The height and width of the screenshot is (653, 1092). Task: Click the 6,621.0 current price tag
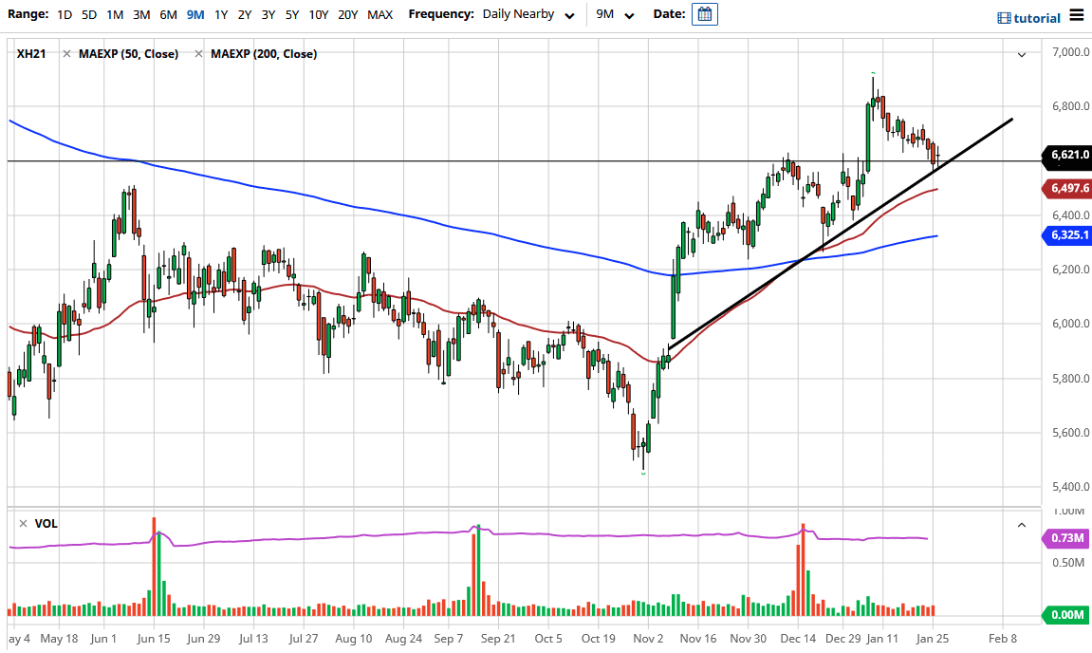pos(1067,156)
